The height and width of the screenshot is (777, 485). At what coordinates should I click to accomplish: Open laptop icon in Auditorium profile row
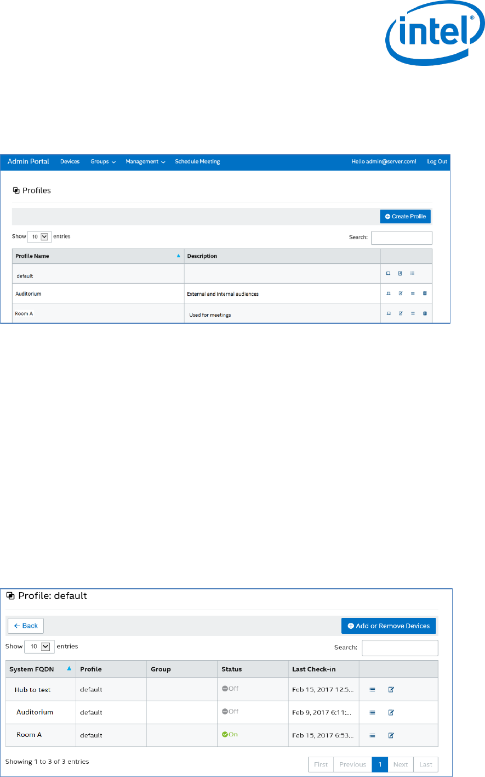click(x=389, y=294)
